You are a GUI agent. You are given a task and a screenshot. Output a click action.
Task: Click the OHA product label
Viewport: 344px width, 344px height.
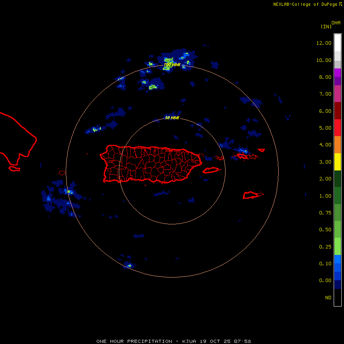click(336, 23)
